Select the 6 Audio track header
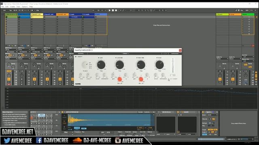 pyautogui.click(x=75, y=14)
